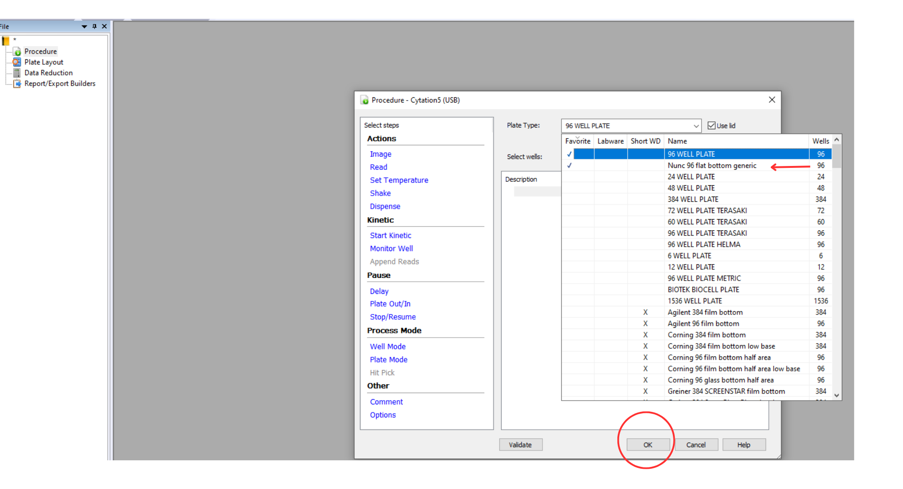This screenshot has width=903, height=489.
Task: Select Nunc 96 flat bottom generic plate
Action: pyautogui.click(x=697, y=166)
